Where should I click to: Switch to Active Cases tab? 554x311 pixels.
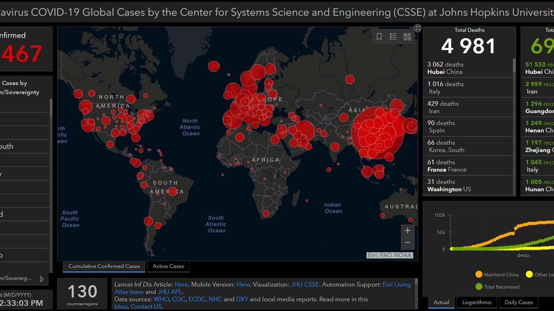point(168,266)
